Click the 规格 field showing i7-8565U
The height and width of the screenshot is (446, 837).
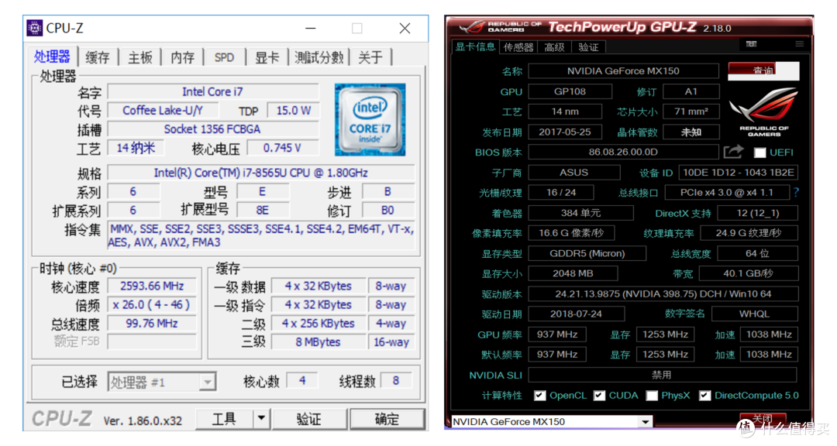point(261,173)
